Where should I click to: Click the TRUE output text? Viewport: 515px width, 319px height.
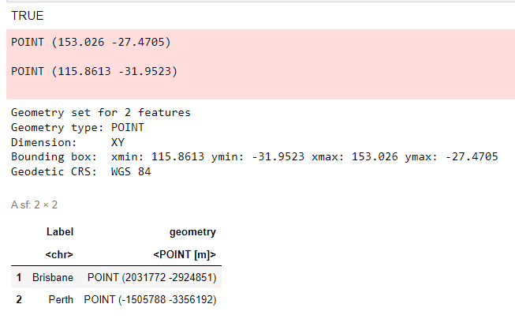[28, 16]
